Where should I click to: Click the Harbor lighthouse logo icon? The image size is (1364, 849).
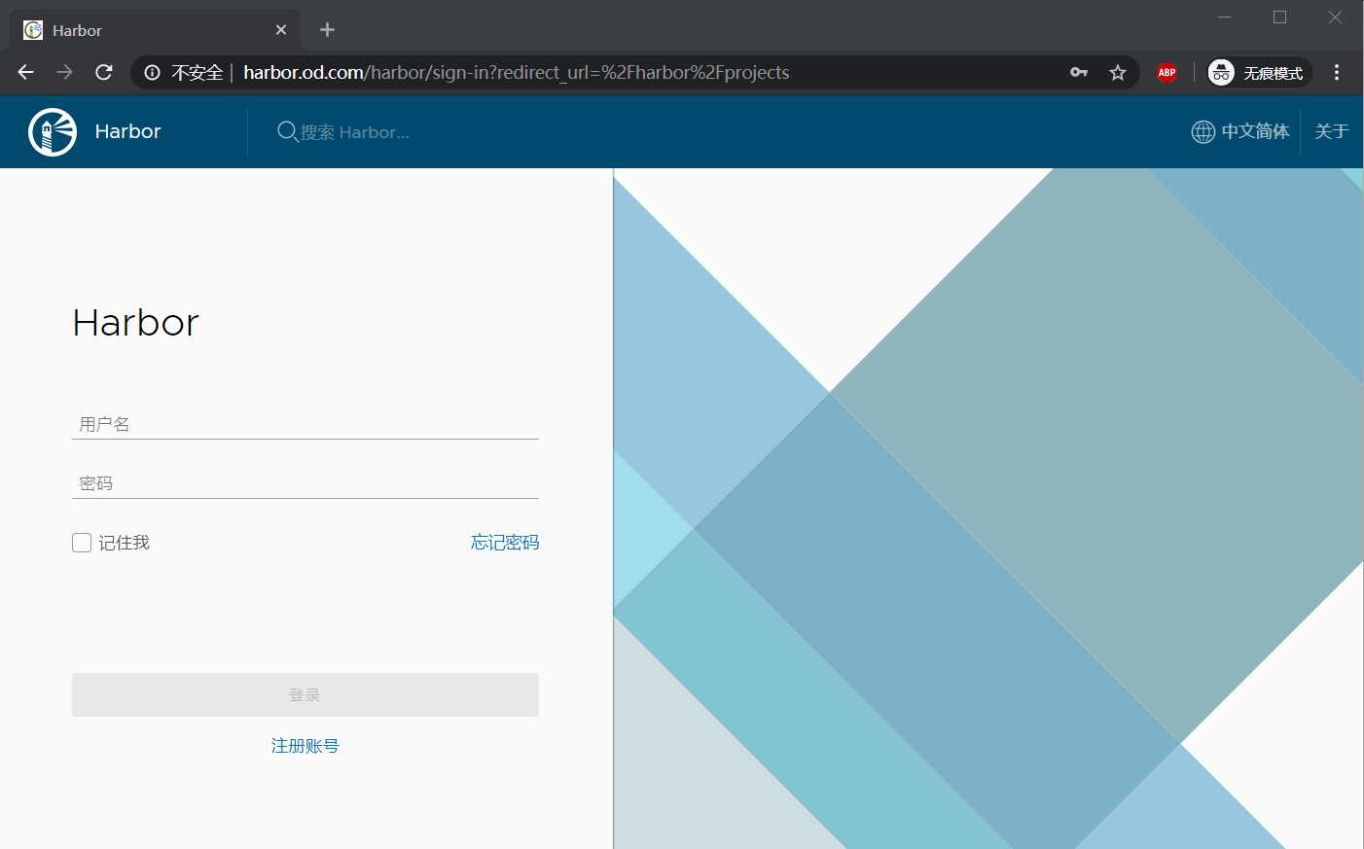coord(53,131)
